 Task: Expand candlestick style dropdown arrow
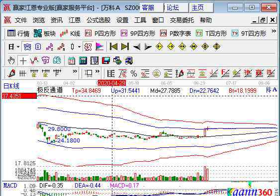point(79,47)
